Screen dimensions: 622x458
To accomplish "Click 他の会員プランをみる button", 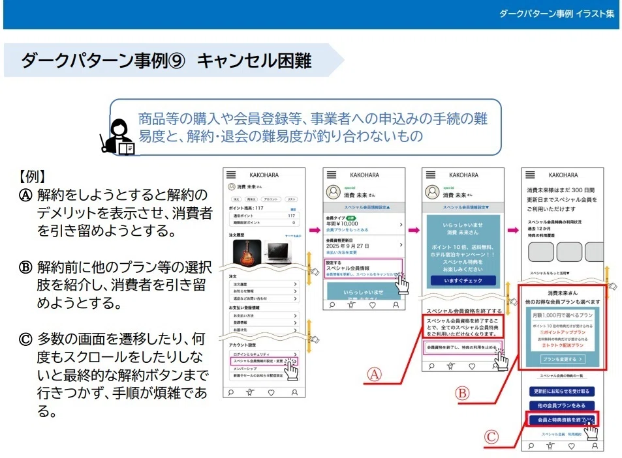I will (562, 405).
